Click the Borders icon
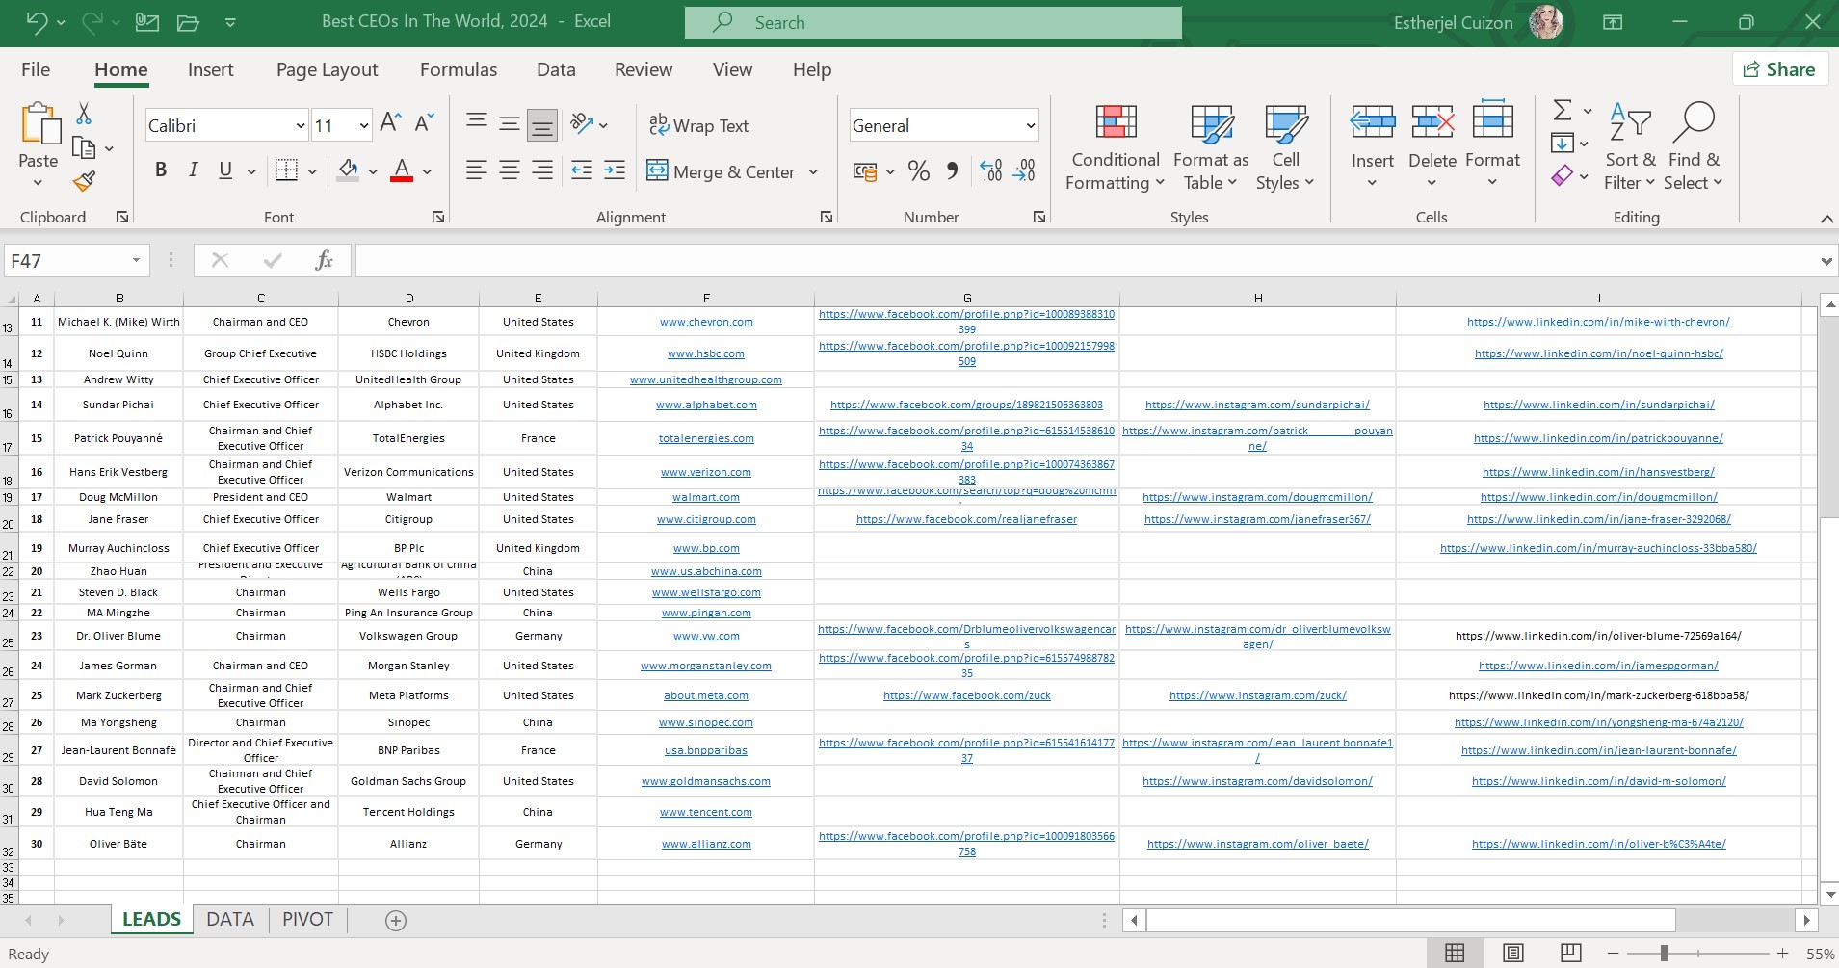The image size is (1839, 968). (286, 170)
